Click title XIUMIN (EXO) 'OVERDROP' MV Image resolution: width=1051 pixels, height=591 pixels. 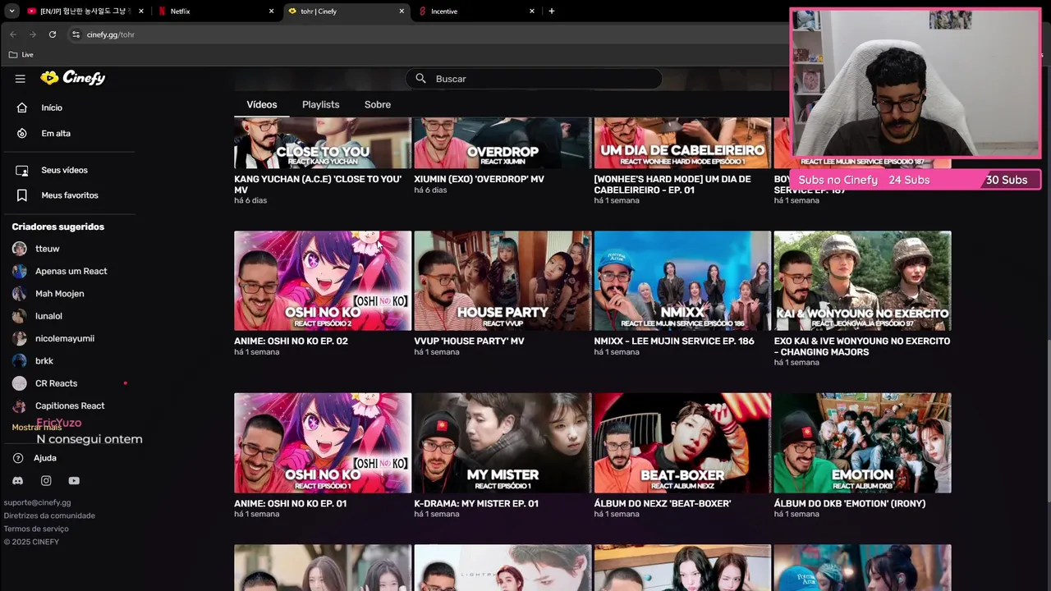[x=479, y=179]
